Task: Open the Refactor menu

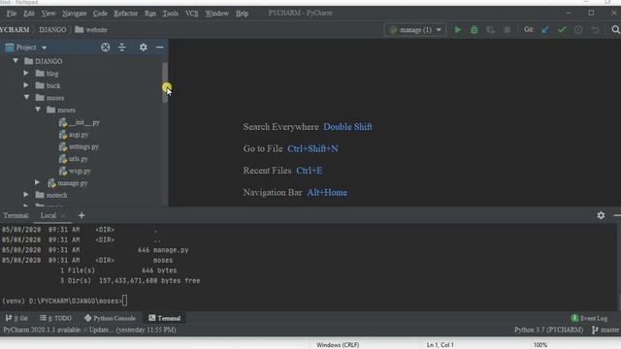Action: (x=125, y=13)
